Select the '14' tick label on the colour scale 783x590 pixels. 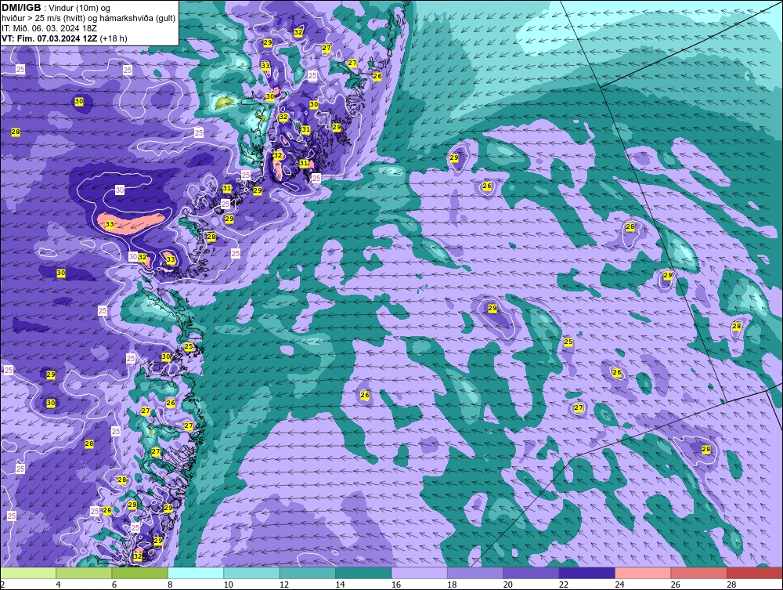coord(340,585)
